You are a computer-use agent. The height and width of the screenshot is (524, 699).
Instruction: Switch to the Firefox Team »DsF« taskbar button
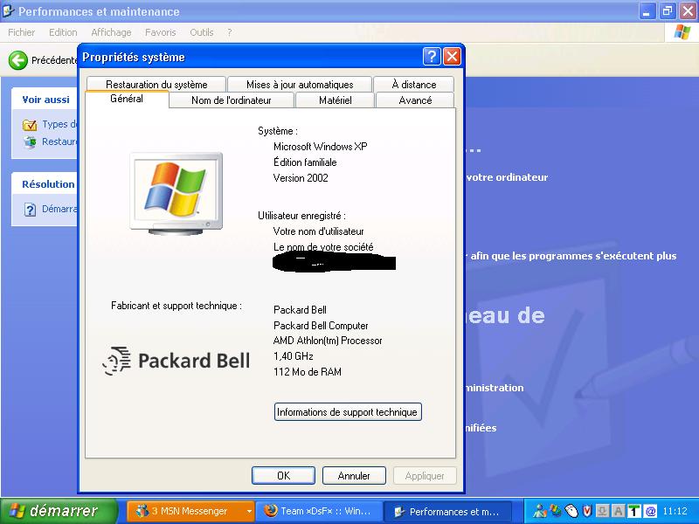tap(320, 511)
